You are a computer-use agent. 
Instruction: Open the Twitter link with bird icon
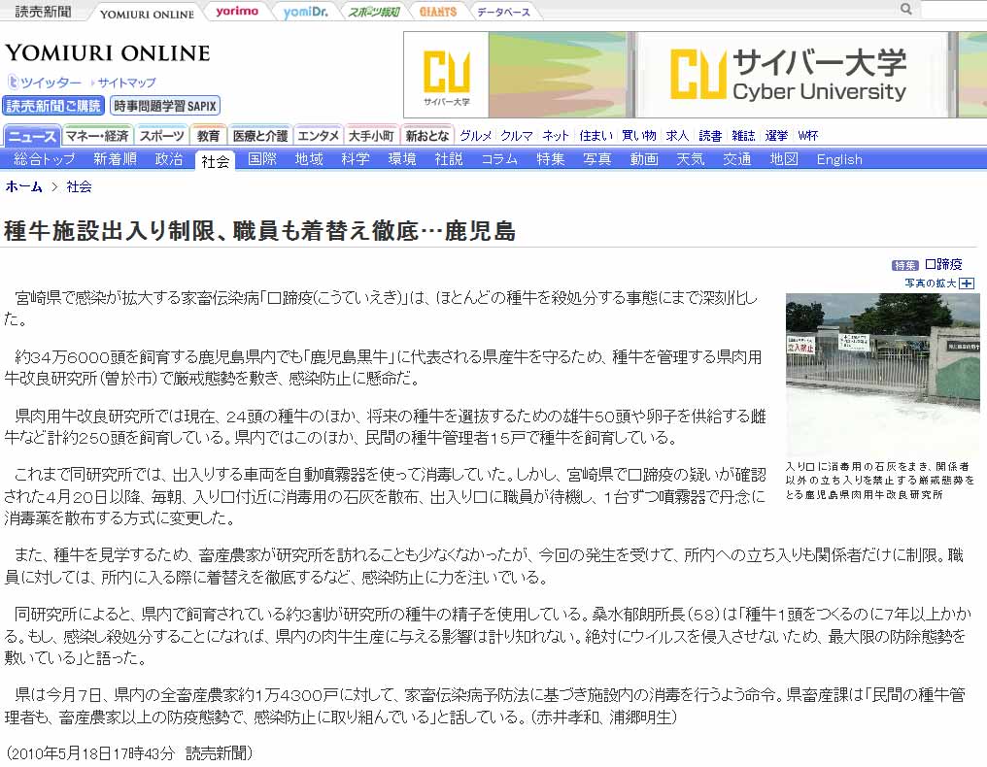coord(45,83)
